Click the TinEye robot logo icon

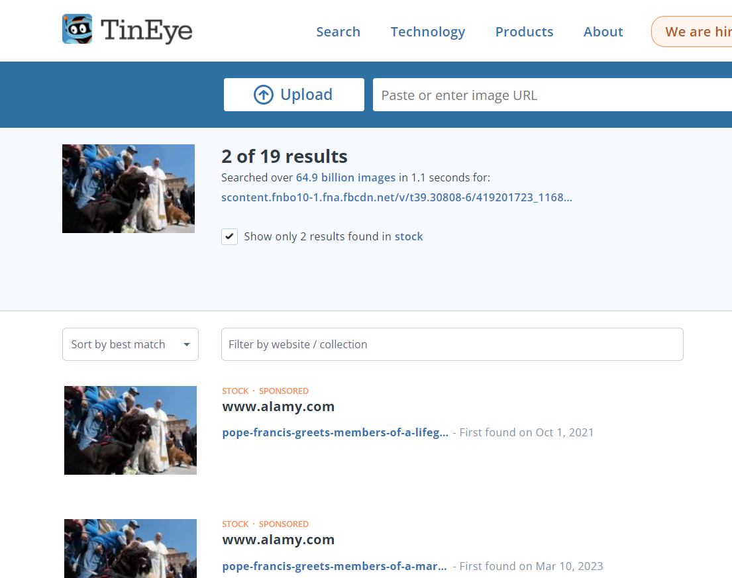(x=77, y=30)
